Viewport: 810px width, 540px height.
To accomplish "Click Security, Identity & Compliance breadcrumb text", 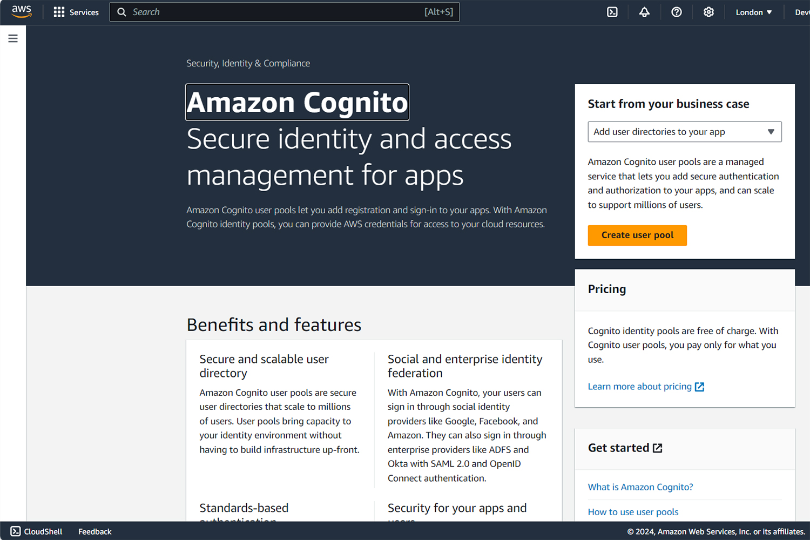I will pyautogui.click(x=248, y=63).
